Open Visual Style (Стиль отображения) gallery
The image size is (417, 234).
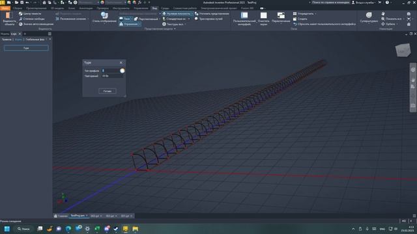pyautogui.click(x=104, y=18)
